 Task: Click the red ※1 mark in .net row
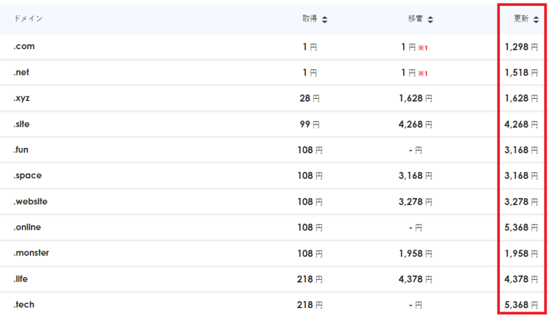tap(423, 74)
